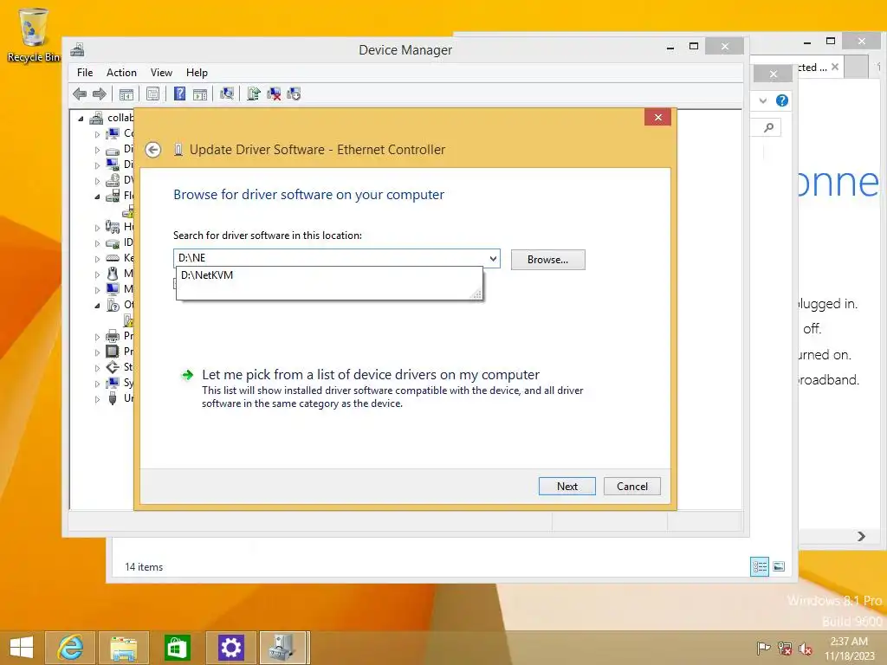Viewport: 887px width, 665px height.
Task: Expand the Display adapters node in device tree
Action: pyautogui.click(x=97, y=165)
